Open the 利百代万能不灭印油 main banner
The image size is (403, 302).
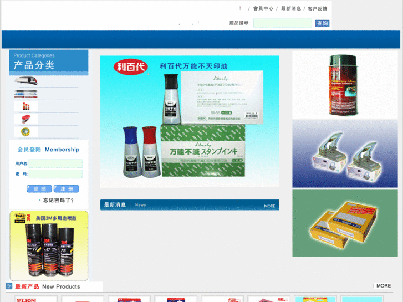[190, 121]
